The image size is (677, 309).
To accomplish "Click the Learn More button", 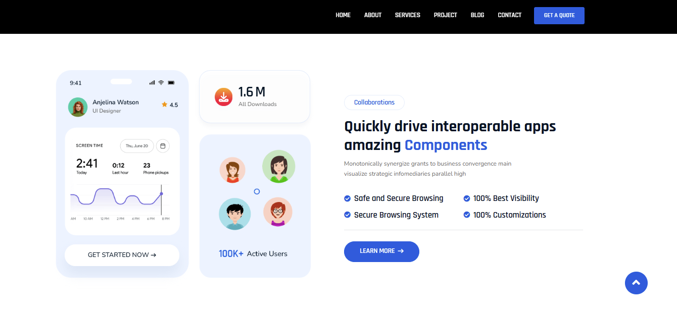I will (x=381, y=251).
